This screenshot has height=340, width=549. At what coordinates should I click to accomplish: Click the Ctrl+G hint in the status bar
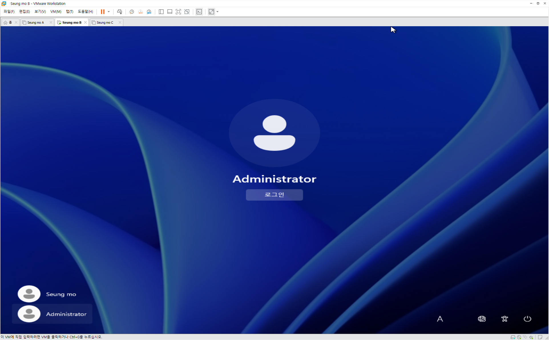tap(74, 337)
